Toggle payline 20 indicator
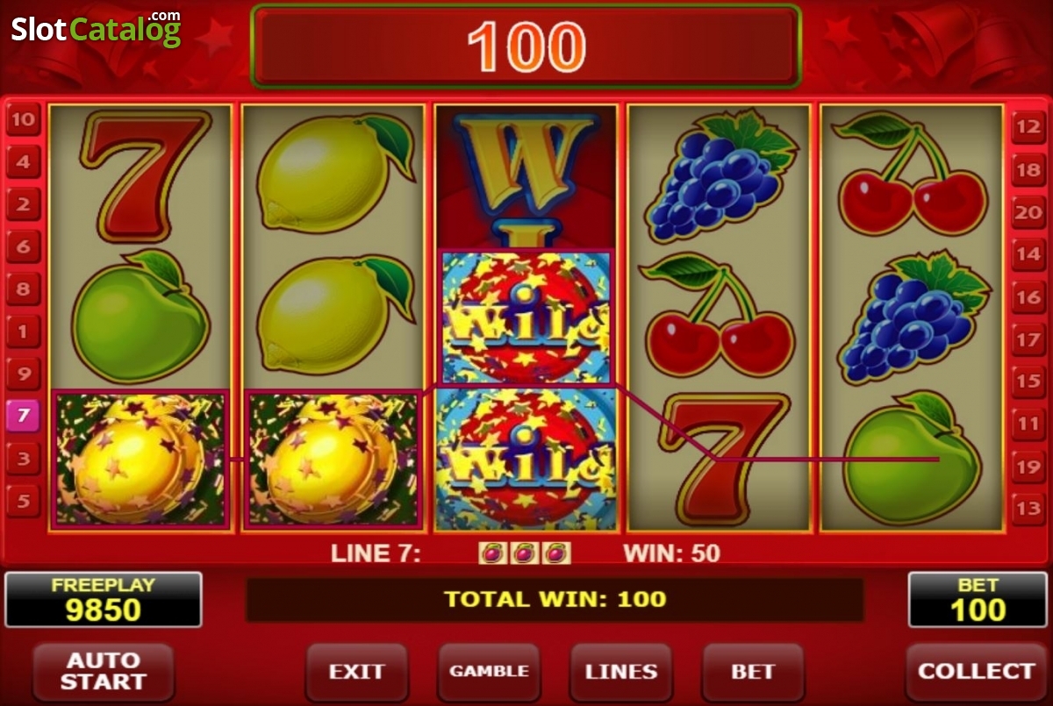The width and height of the screenshot is (1053, 706). (1028, 212)
